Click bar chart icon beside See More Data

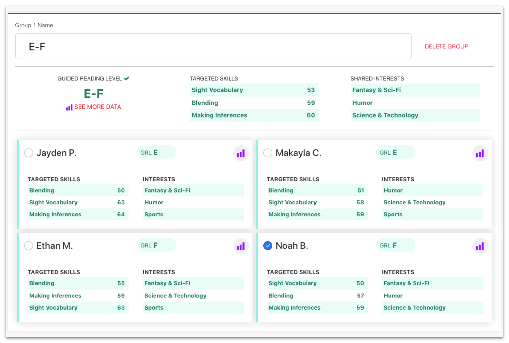[x=69, y=107]
